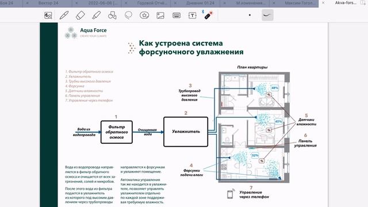
Task: Select the Shapes tool
Action: [x=112, y=16]
